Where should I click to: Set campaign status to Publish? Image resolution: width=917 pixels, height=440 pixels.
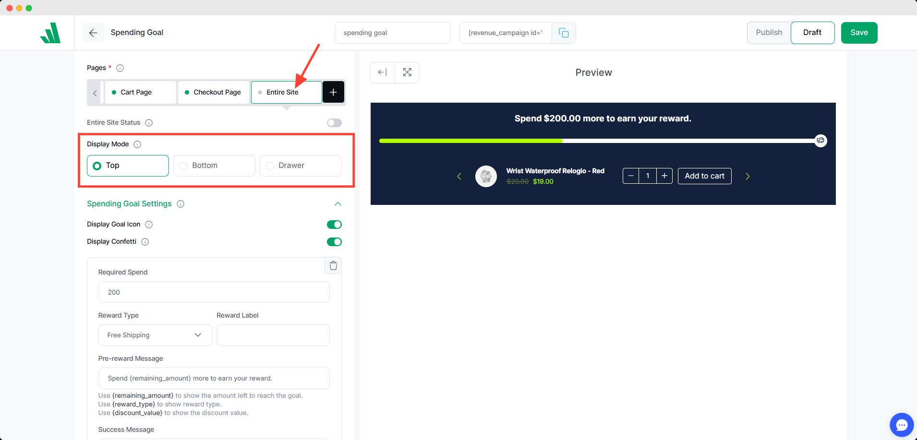pyautogui.click(x=769, y=33)
